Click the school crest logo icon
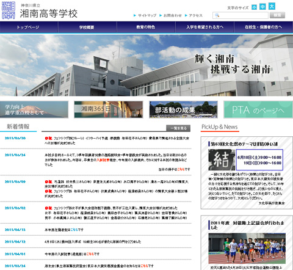Viewport: 293px width, 270px height. tap(9, 10)
